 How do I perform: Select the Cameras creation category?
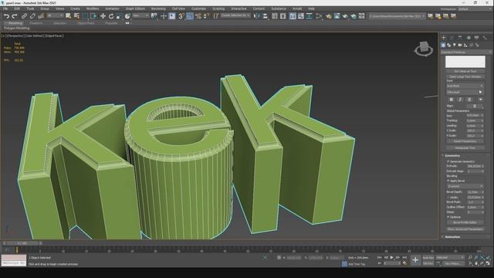(x=460, y=45)
